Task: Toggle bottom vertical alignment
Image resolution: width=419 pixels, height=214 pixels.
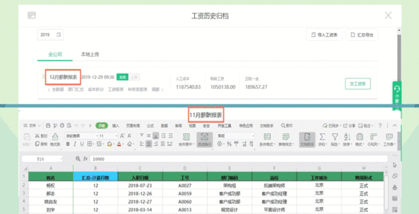Action: (156, 136)
